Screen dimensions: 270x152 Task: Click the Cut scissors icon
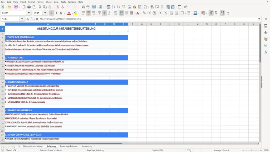40,7
